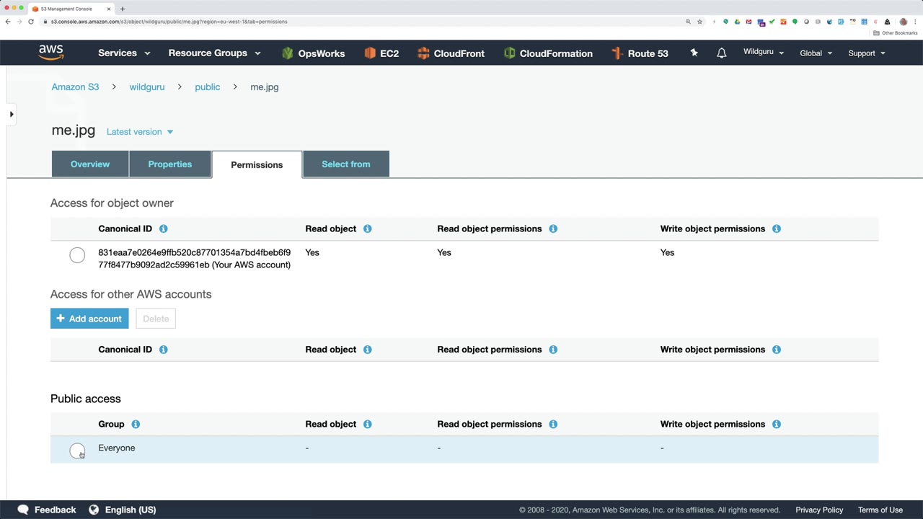Go back using the browser back arrow
Screen dimensions: 923x519
[x=8, y=22]
